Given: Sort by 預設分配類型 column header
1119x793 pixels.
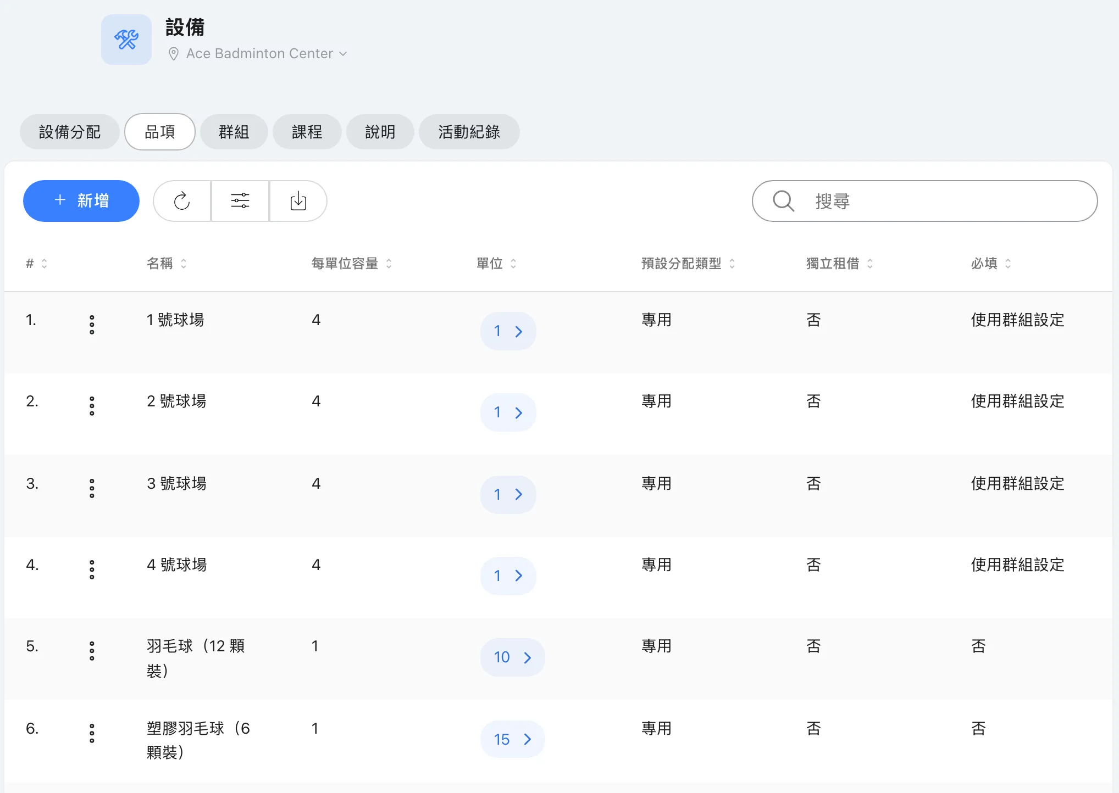Looking at the screenshot, I should pyautogui.click(x=688, y=264).
